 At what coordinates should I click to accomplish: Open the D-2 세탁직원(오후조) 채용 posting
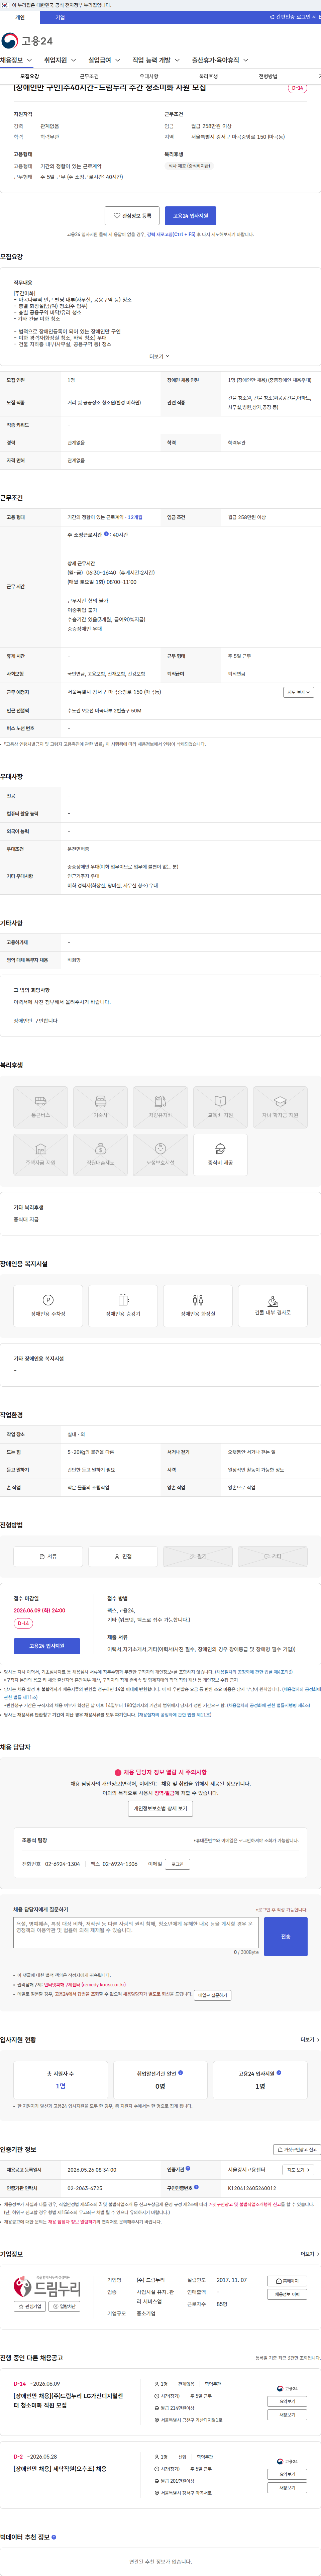click(x=60, y=2469)
